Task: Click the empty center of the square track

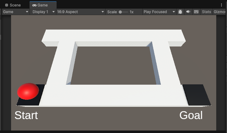Action: 112,65
